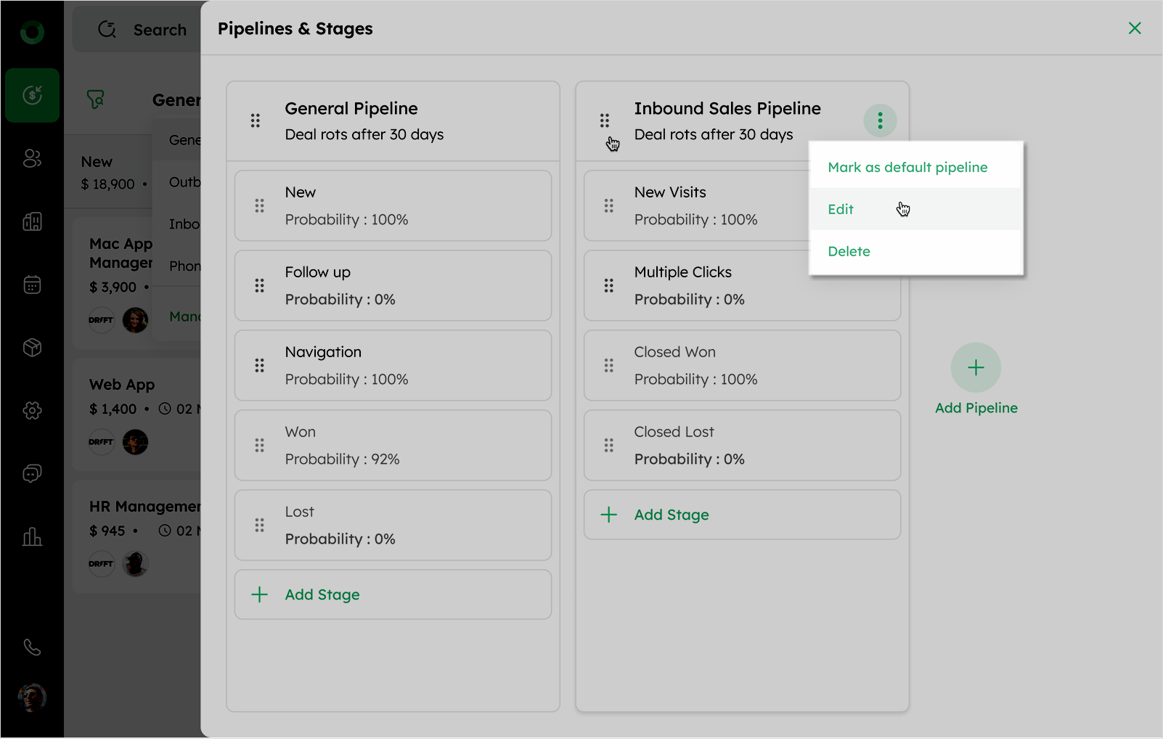The width and height of the screenshot is (1163, 739).
Task: Click drag handle of Closed Lost stage
Action: (x=608, y=445)
